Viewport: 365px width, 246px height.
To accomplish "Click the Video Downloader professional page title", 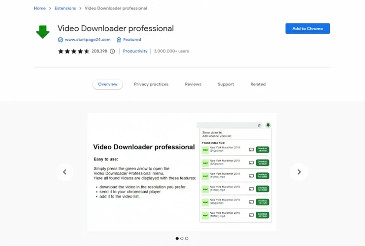I will tap(116, 28).
